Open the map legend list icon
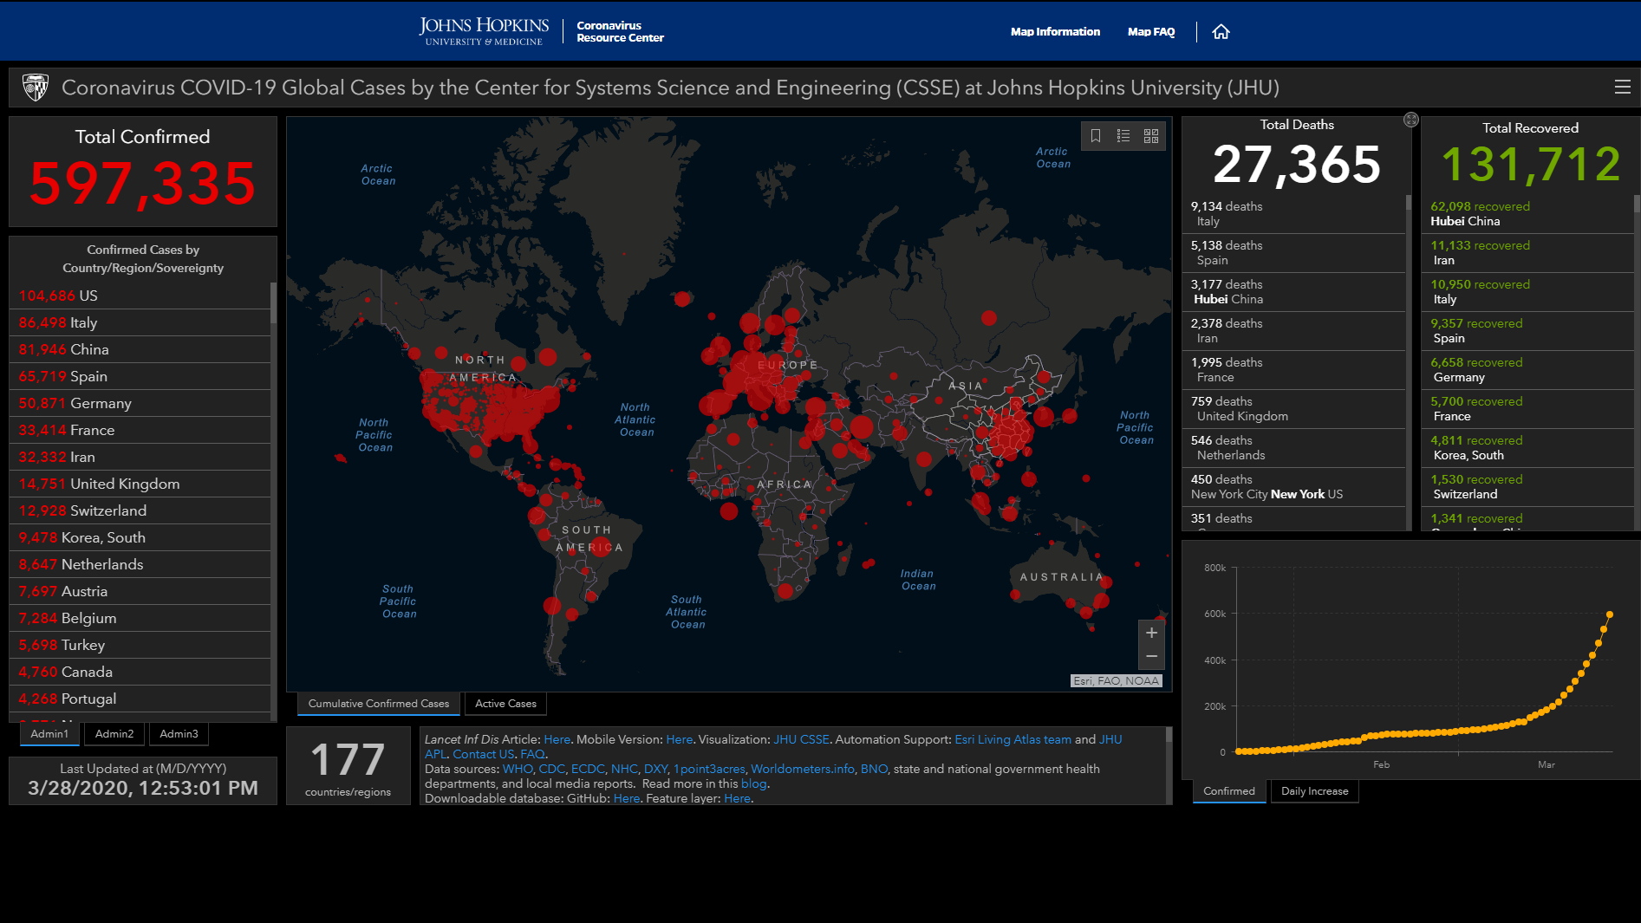The width and height of the screenshot is (1641, 923). pos(1123,136)
